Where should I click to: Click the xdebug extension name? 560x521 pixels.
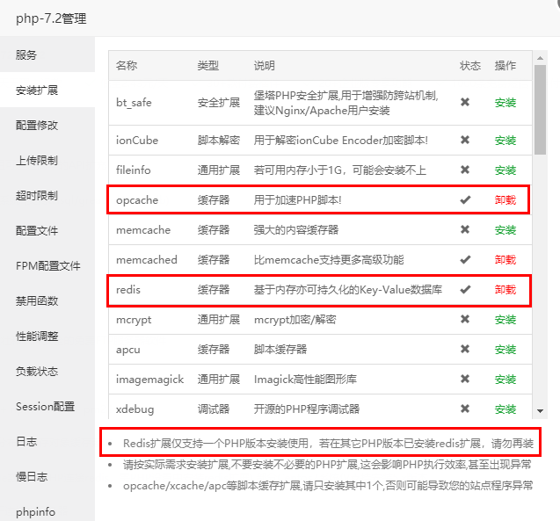(135, 409)
